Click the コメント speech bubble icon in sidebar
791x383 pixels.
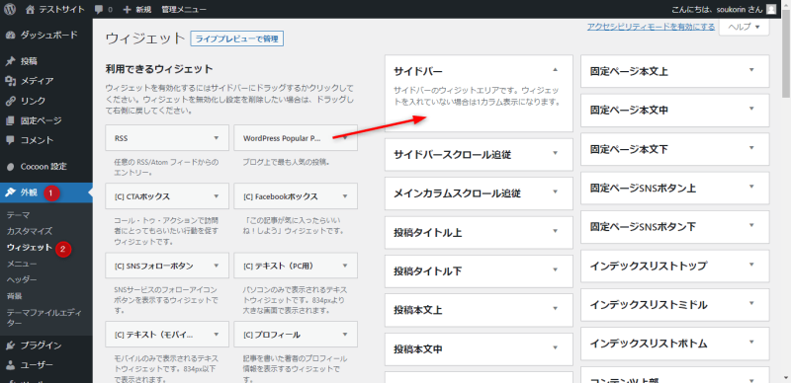tap(10, 140)
